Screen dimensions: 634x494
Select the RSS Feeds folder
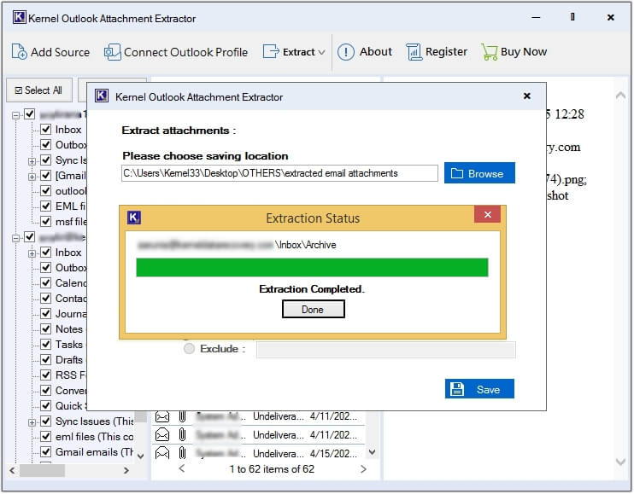[x=71, y=375]
